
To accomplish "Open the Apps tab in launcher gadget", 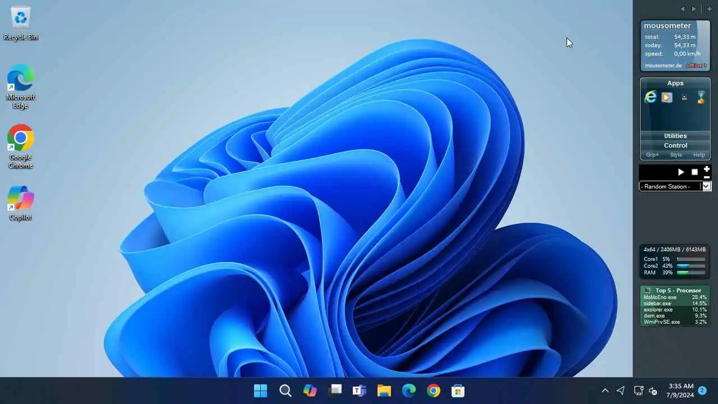I will point(675,83).
